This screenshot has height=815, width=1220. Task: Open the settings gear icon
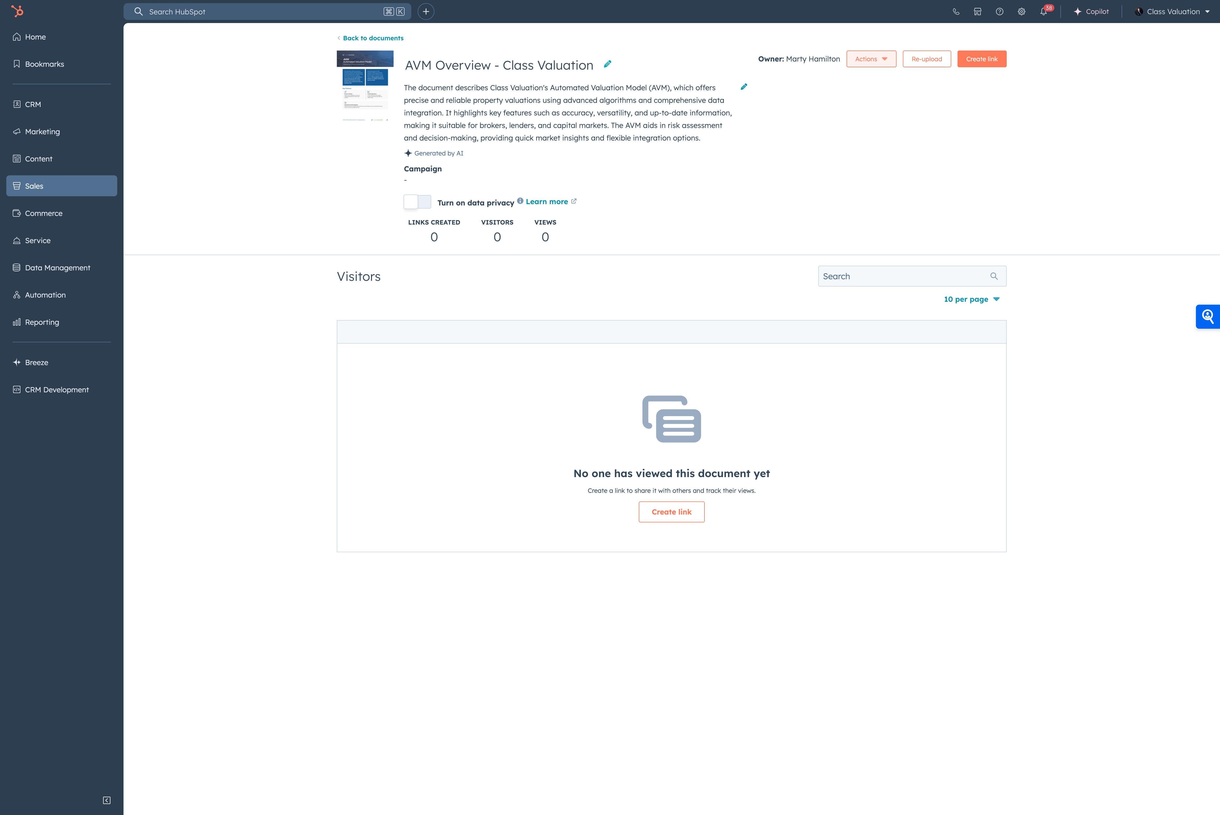(x=1021, y=12)
